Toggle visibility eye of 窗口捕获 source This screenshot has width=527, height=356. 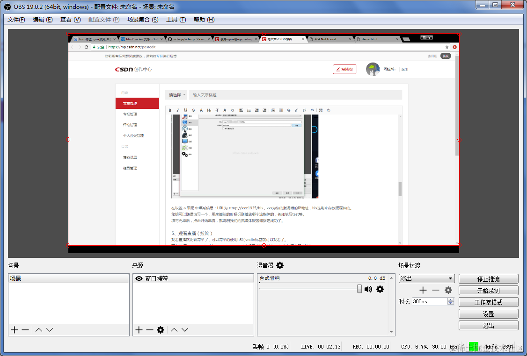pyautogui.click(x=139, y=278)
